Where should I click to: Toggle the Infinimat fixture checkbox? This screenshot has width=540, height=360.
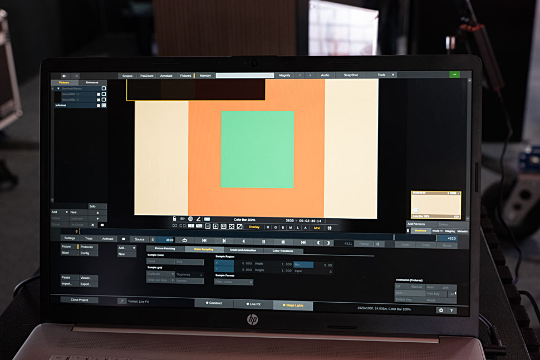coord(104,105)
